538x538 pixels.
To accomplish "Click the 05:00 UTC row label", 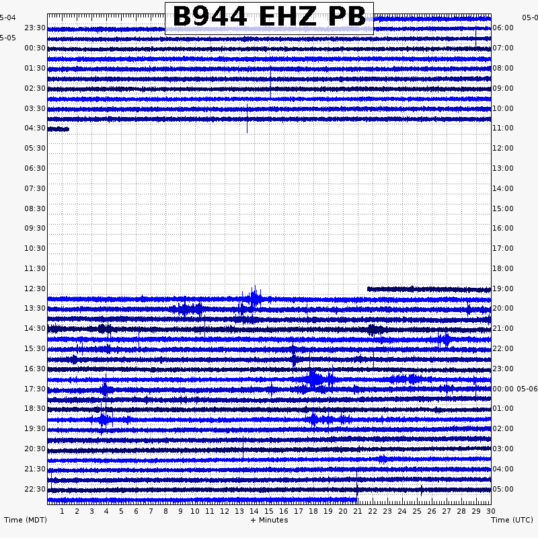I will pos(503,489).
